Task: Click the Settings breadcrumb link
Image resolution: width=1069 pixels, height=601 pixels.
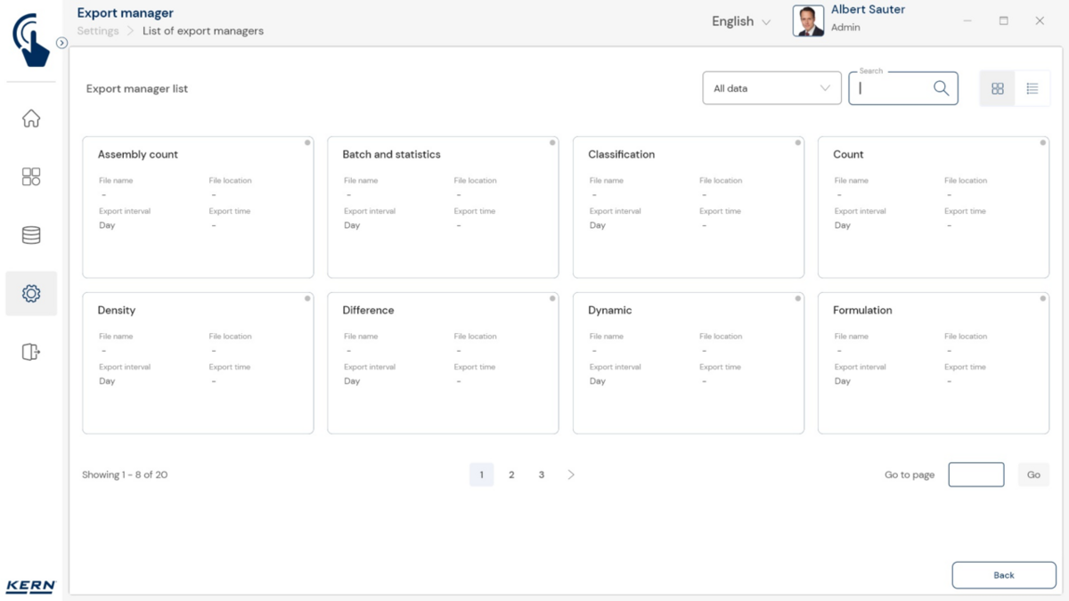Action: click(98, 31)
